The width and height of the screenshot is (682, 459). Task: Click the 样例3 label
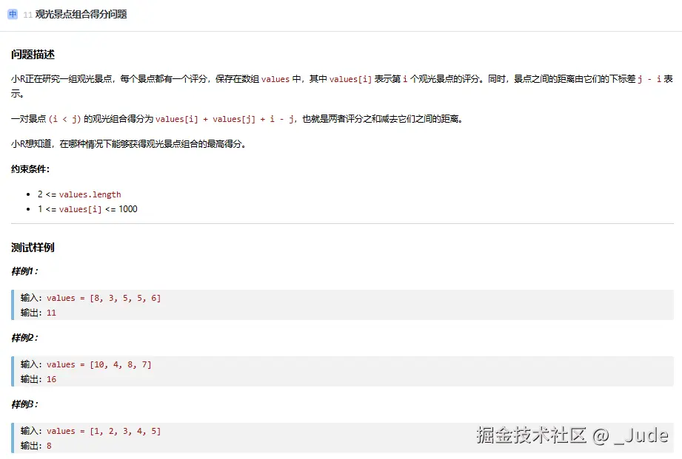pos(24,404)
